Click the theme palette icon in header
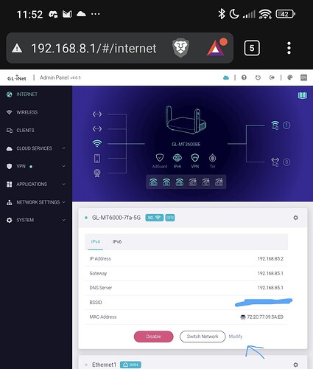 290,77
